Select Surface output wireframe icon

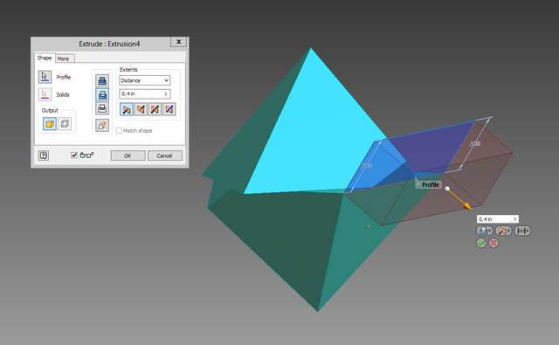[x=65, y=124]
